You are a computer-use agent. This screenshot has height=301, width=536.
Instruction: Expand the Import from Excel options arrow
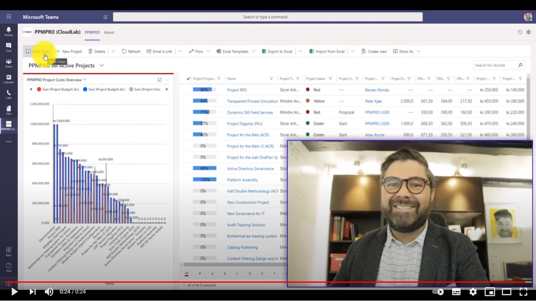pyautogui.click(x=353, y=51)
